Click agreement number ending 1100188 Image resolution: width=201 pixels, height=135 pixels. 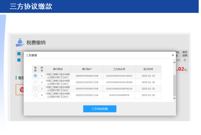119,82
